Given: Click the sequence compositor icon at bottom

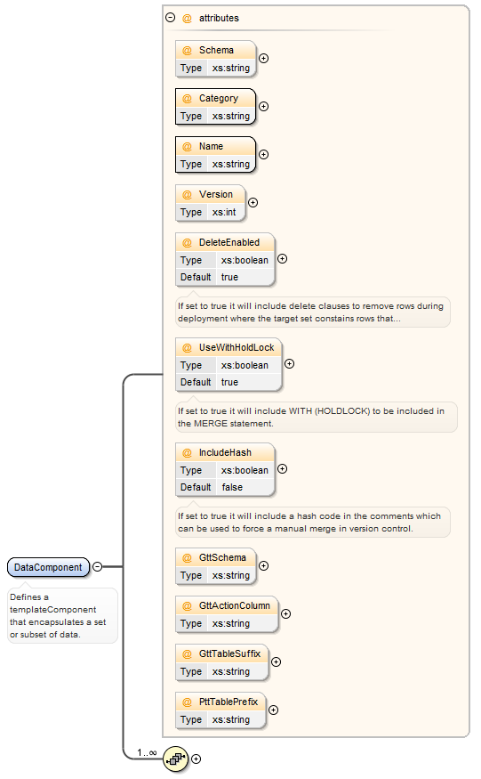Looking at the screenshot, I should 175,759.
